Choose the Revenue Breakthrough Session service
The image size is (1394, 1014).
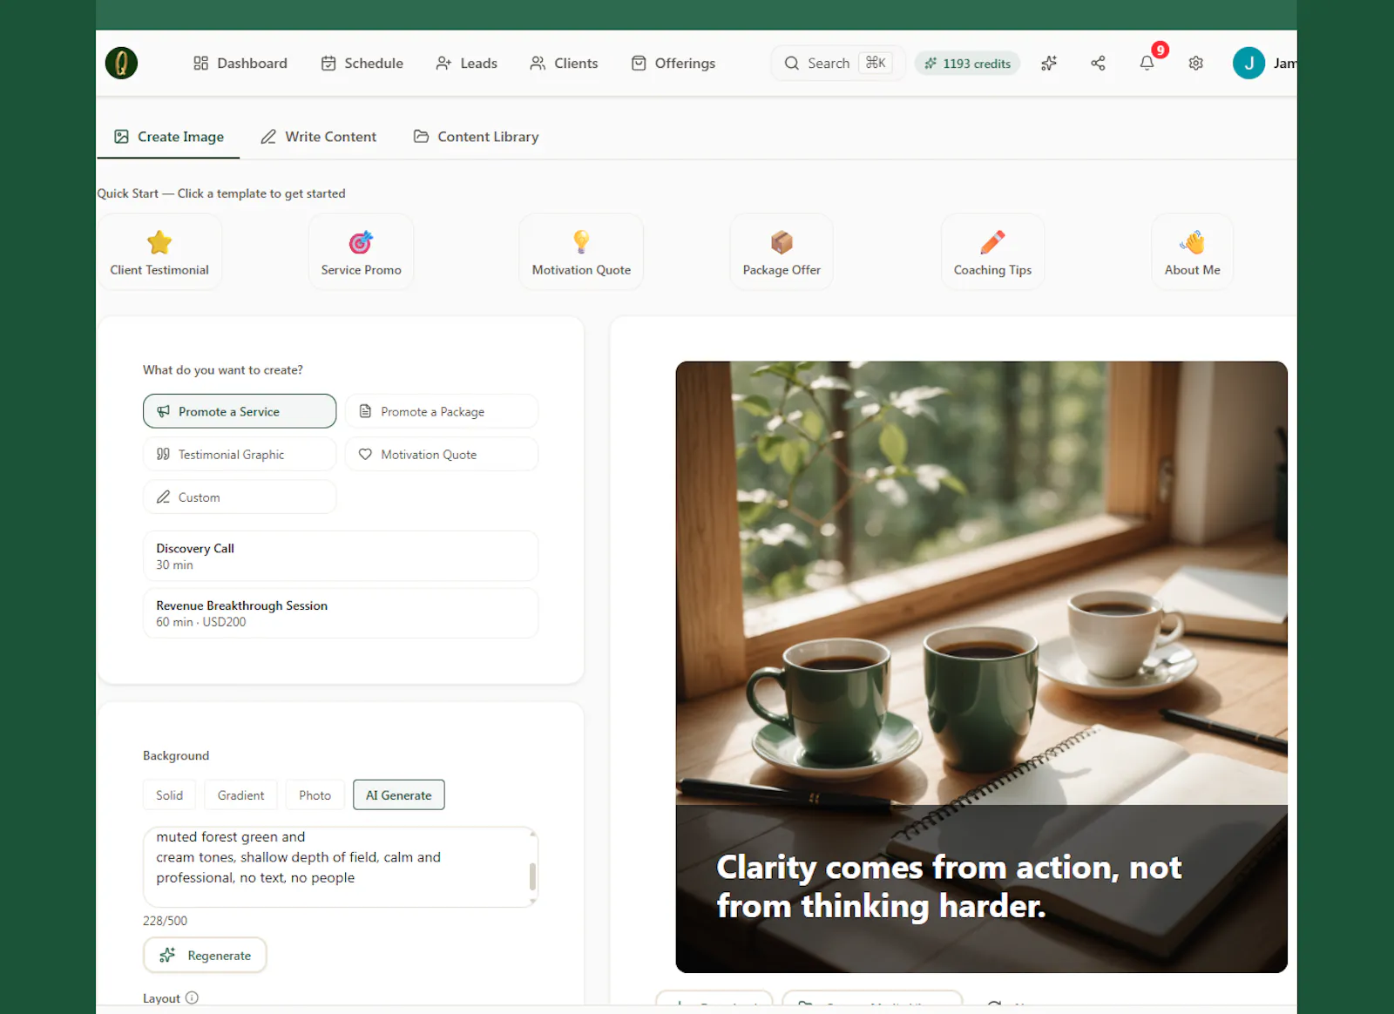[x=341, y=613]
